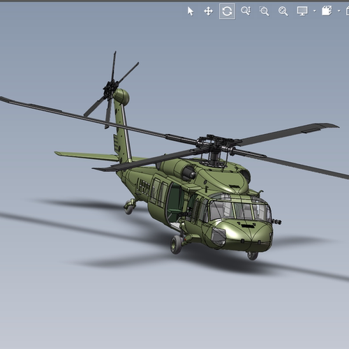Viewport: 349px width, 349px height.
Task: Select the Zoom to Area tool
Action: pyautogui.click(x=265, y=11)
